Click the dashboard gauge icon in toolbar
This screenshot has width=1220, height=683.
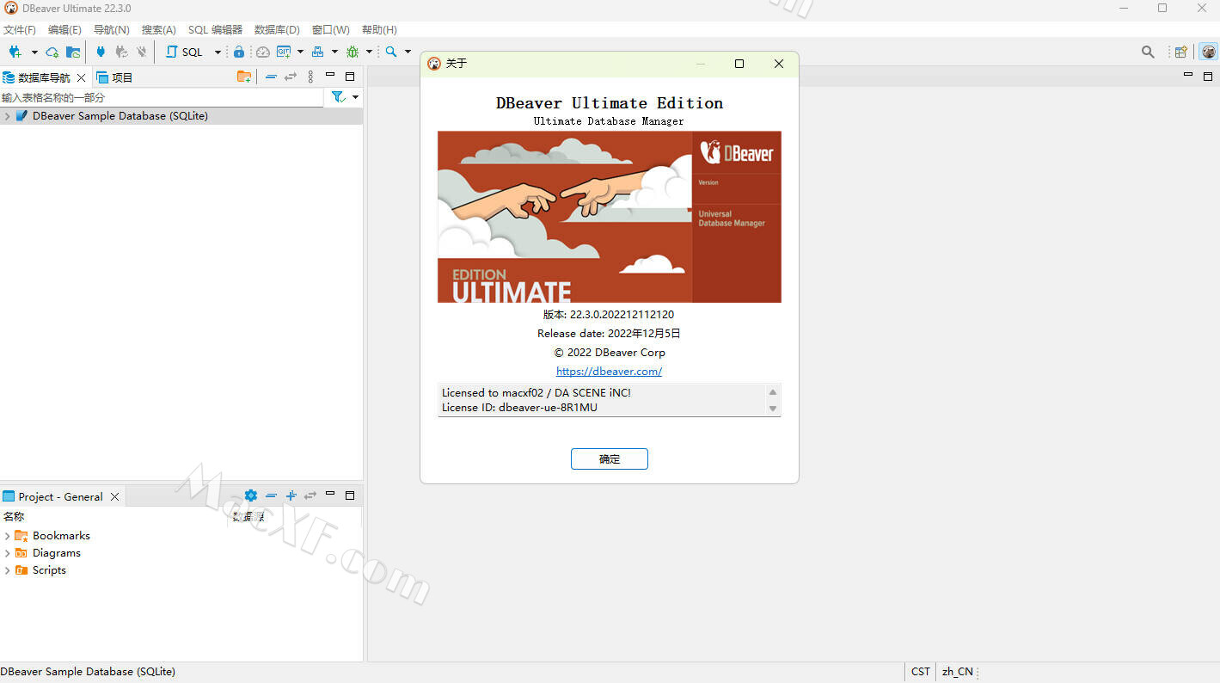[263, 52]
